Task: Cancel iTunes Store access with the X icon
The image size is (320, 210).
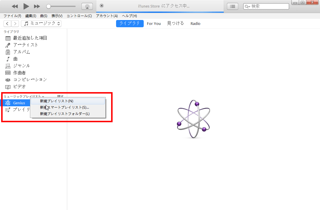Action: (102, 6)
